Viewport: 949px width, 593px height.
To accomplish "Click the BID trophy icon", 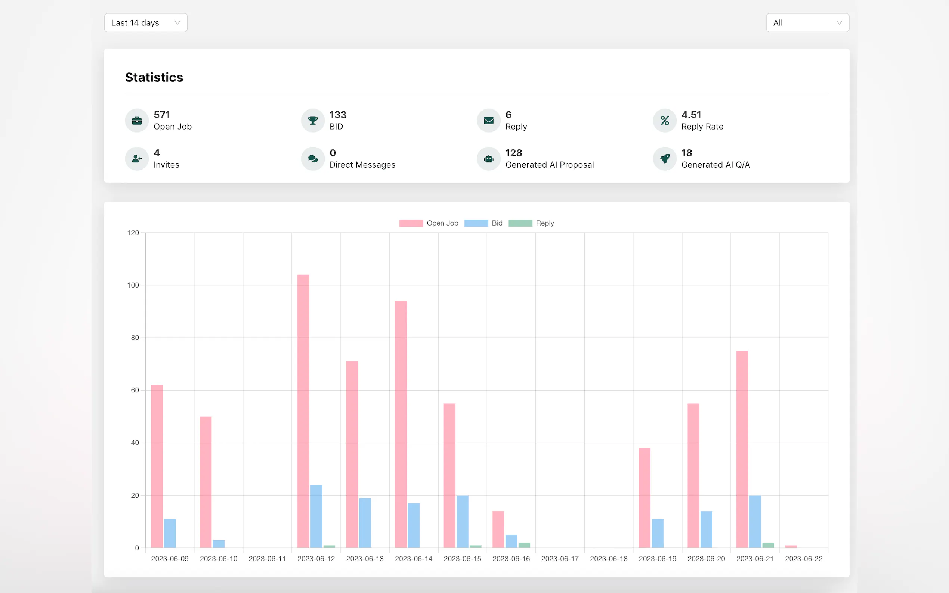I will coord(313,120).
